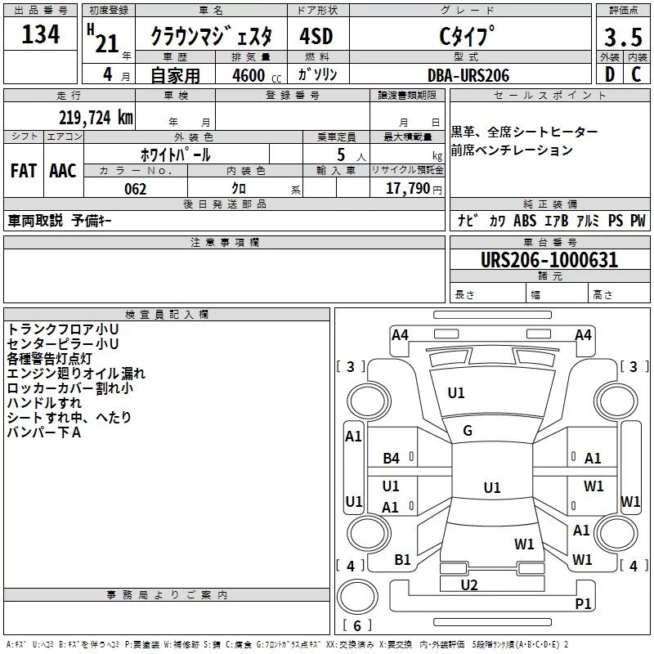Select grade text Cタイプ
The width and height of the screenshot is (654, 654).
467,36
